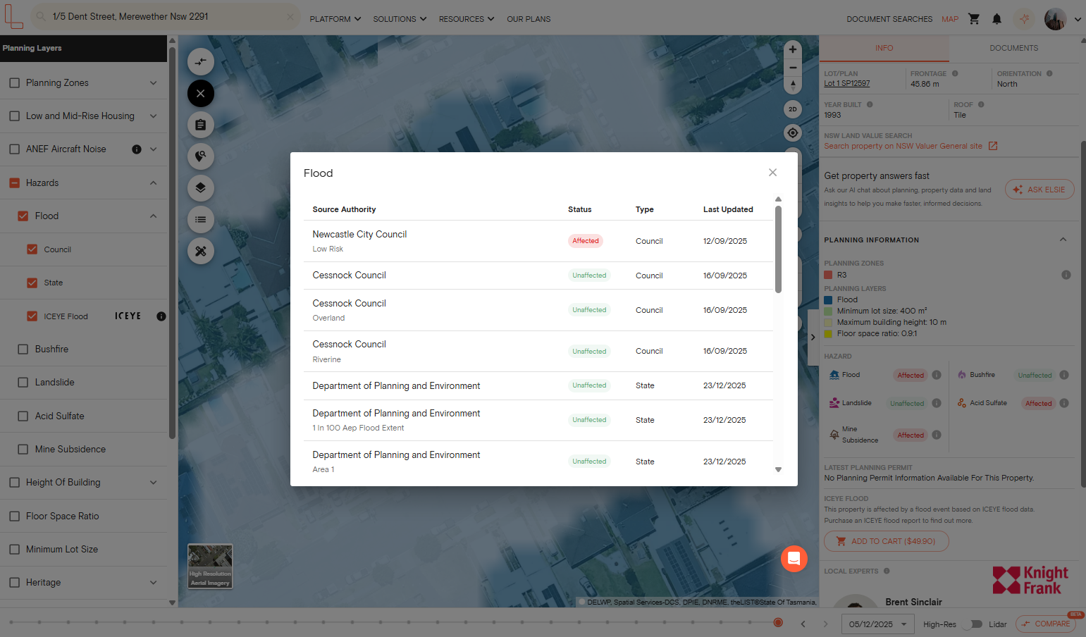Select the current red imagery timeline marker

(778, 622)
